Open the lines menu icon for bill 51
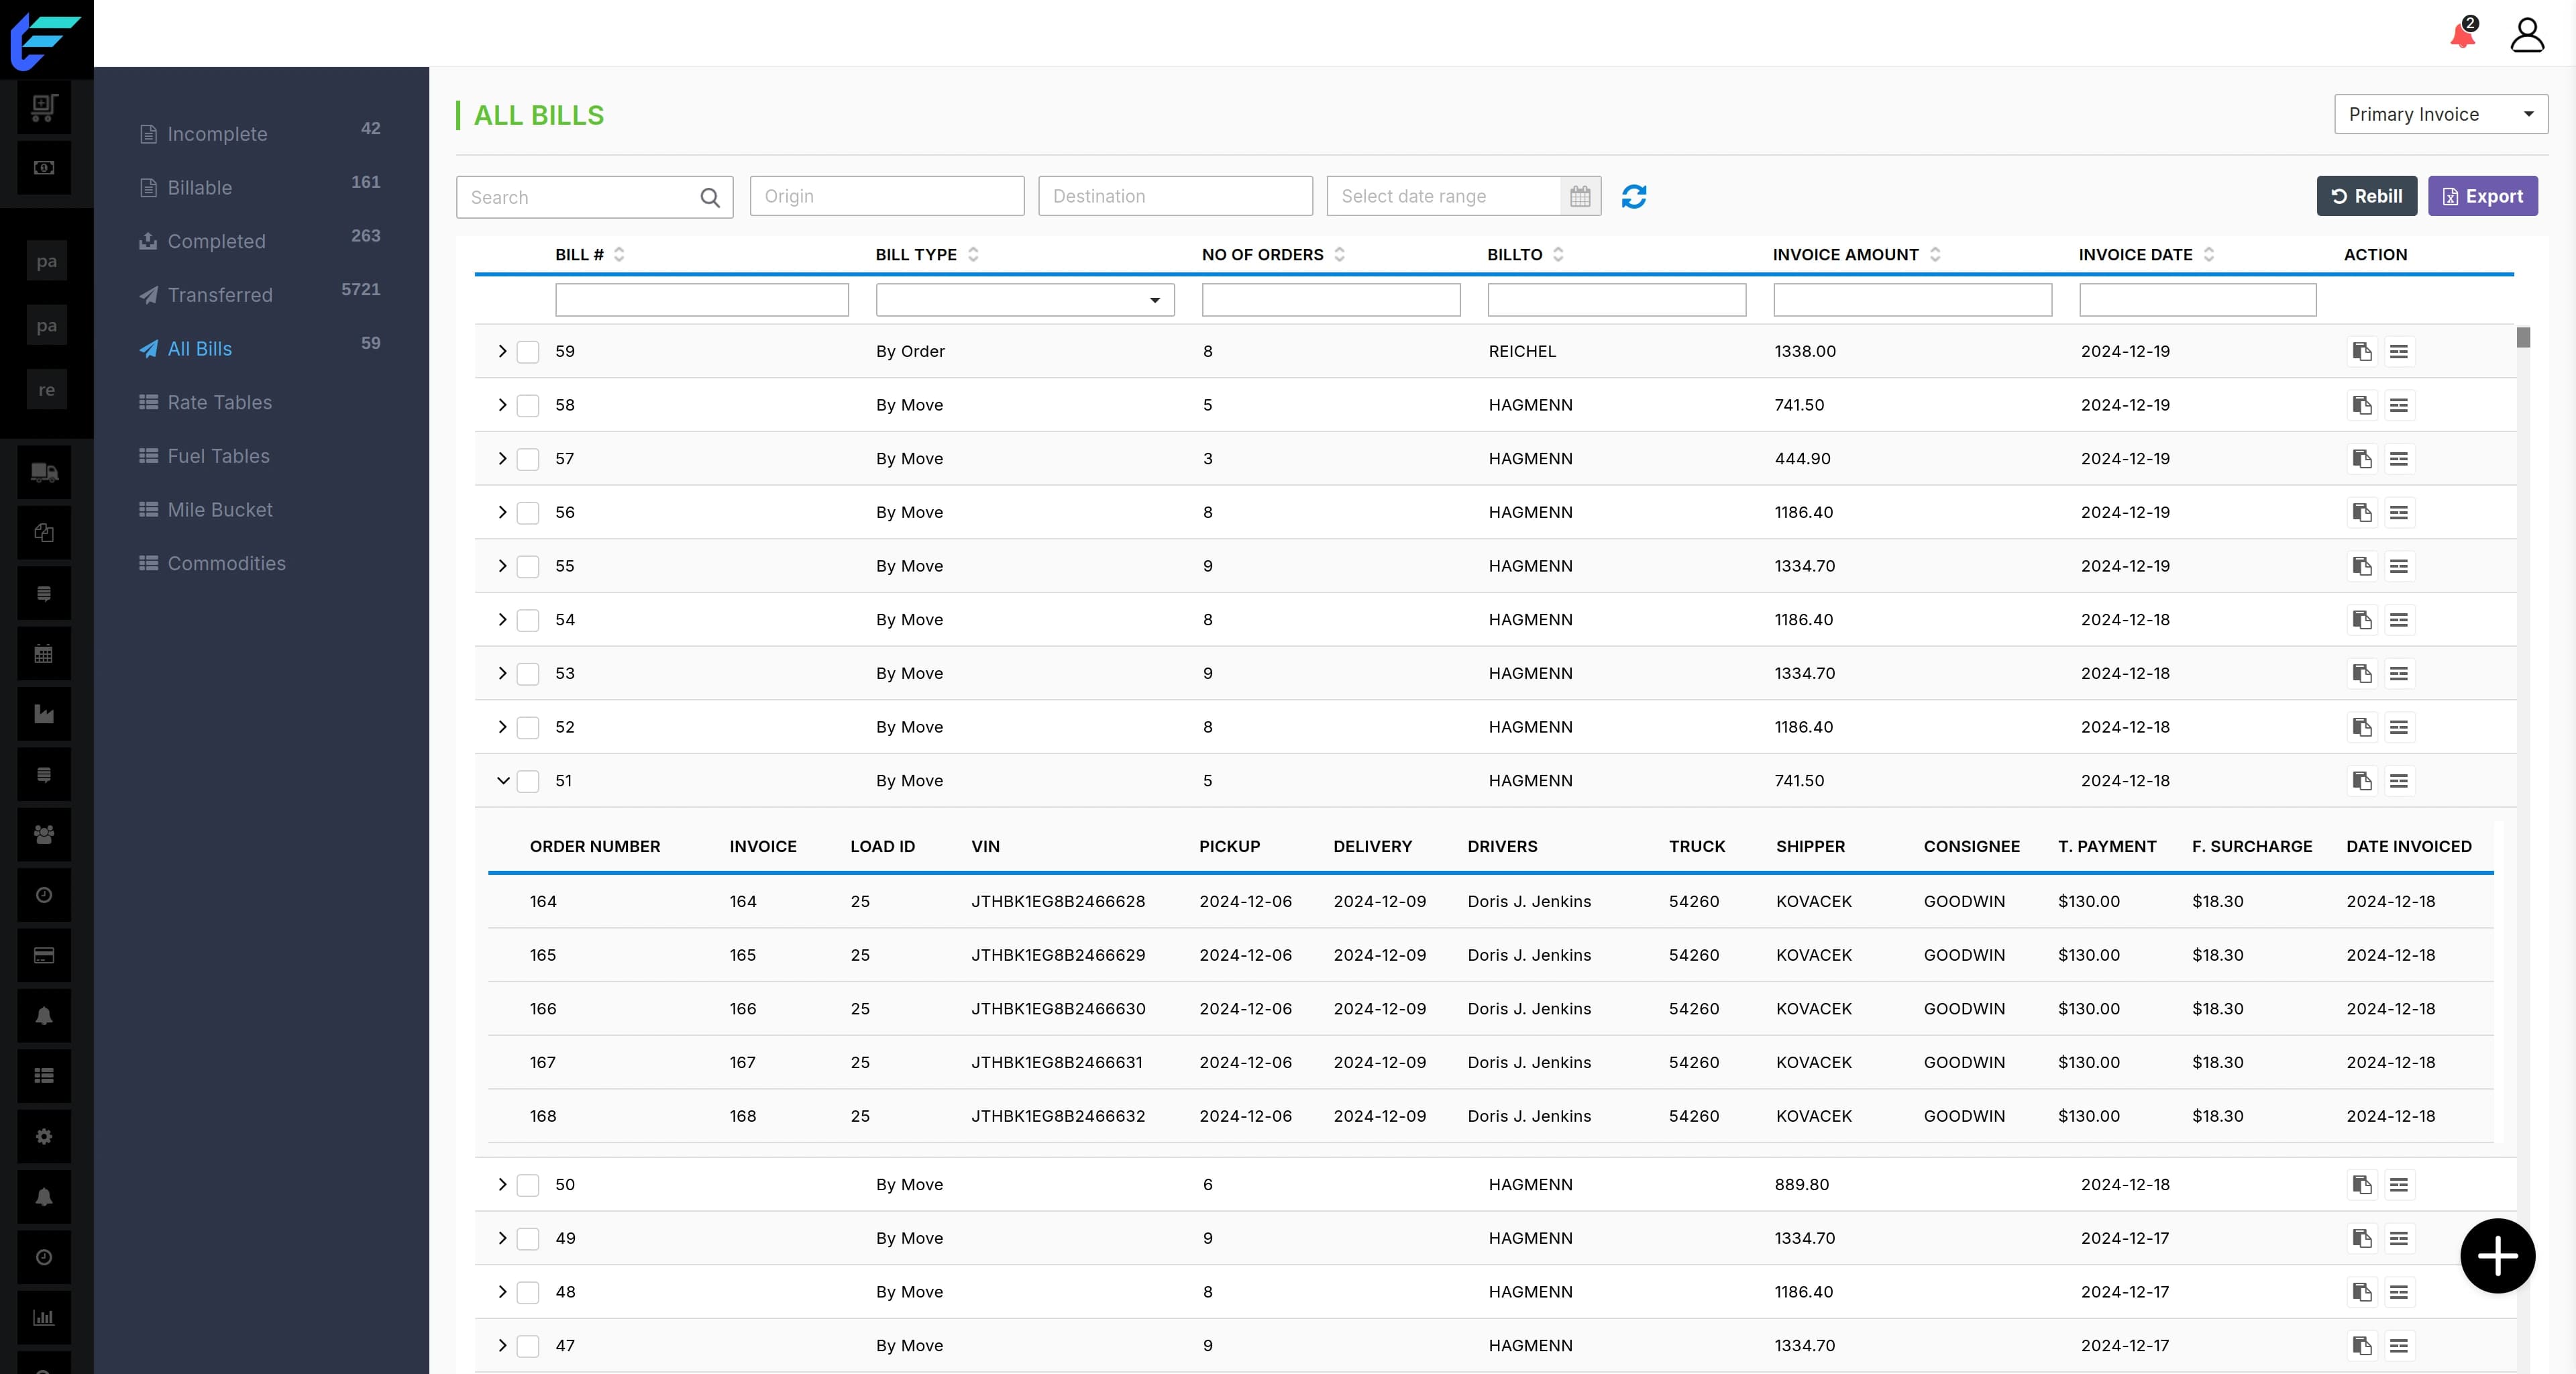Screen dimensions: 2576x1374 pos(2399,781)
